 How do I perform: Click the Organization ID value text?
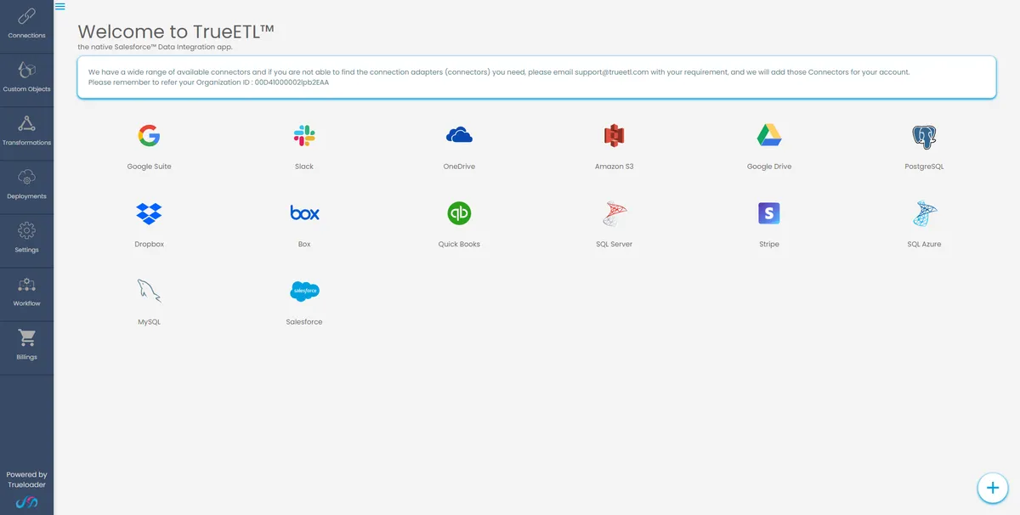292,82
